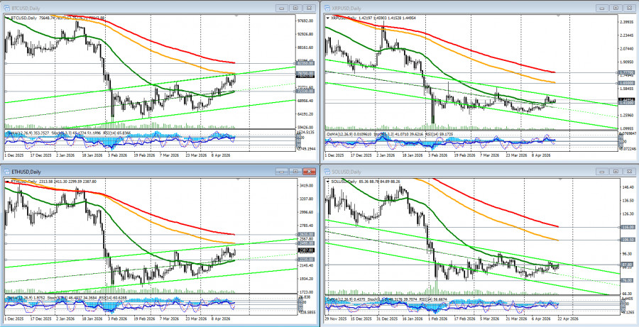Select the 106.50 level label in SOLUSD
The image size is (639, 327).
click(x=627, y=240)
